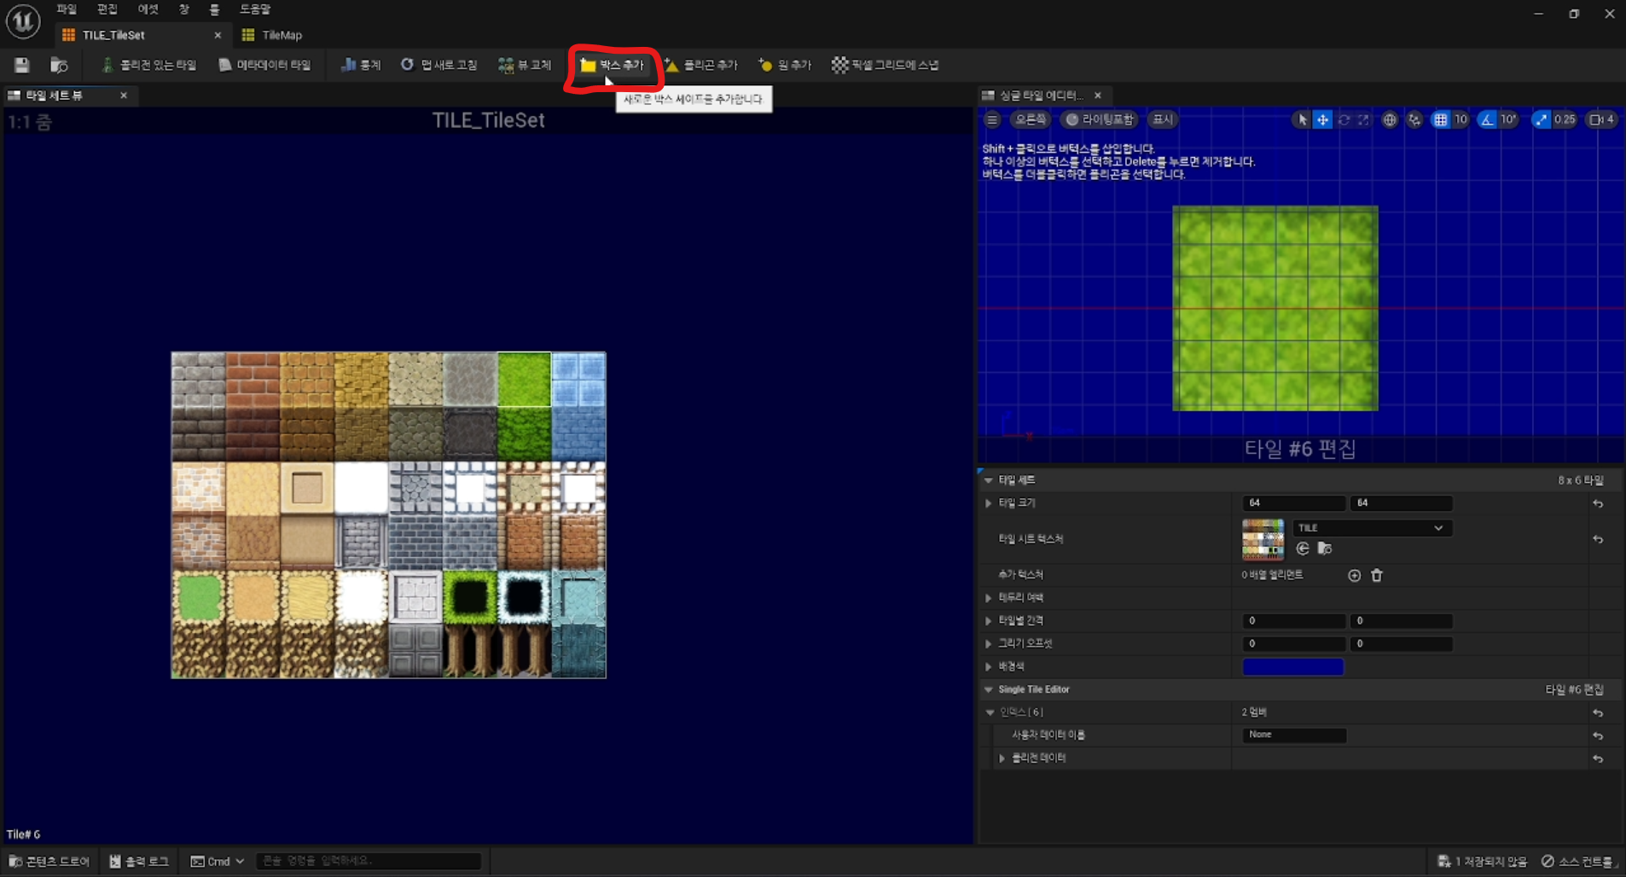
Task: Reset 타일 크기 to default arrow
Action: pyautogui.click(x=1598, y=504)
